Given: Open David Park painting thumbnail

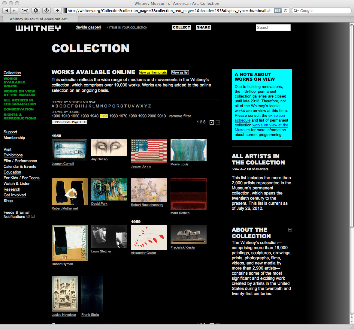Looking at the screenshot, I should (109, 189).
